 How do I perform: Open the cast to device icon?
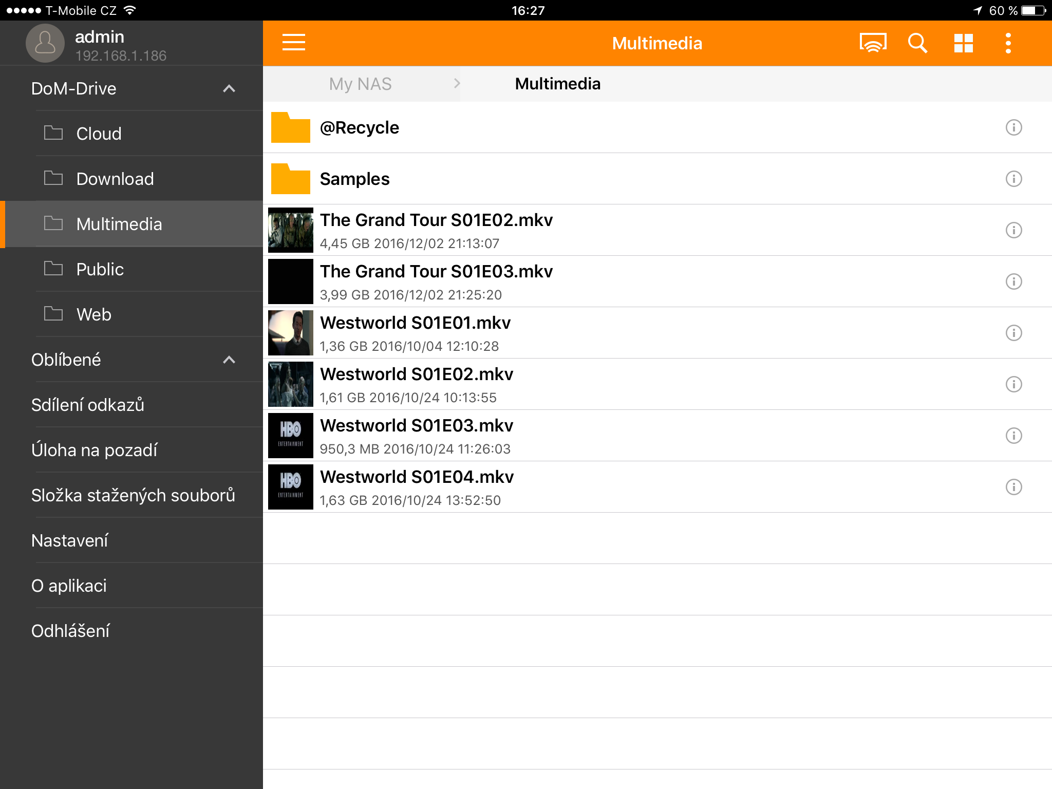[873, 43]
